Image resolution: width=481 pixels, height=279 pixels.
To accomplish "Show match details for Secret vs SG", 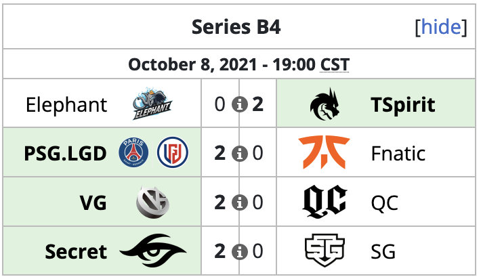I will pyautogui.click(x=239, y=251).
